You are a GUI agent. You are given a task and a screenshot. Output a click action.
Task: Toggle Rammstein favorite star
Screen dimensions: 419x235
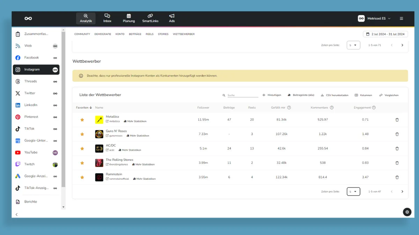coord(82,177)
